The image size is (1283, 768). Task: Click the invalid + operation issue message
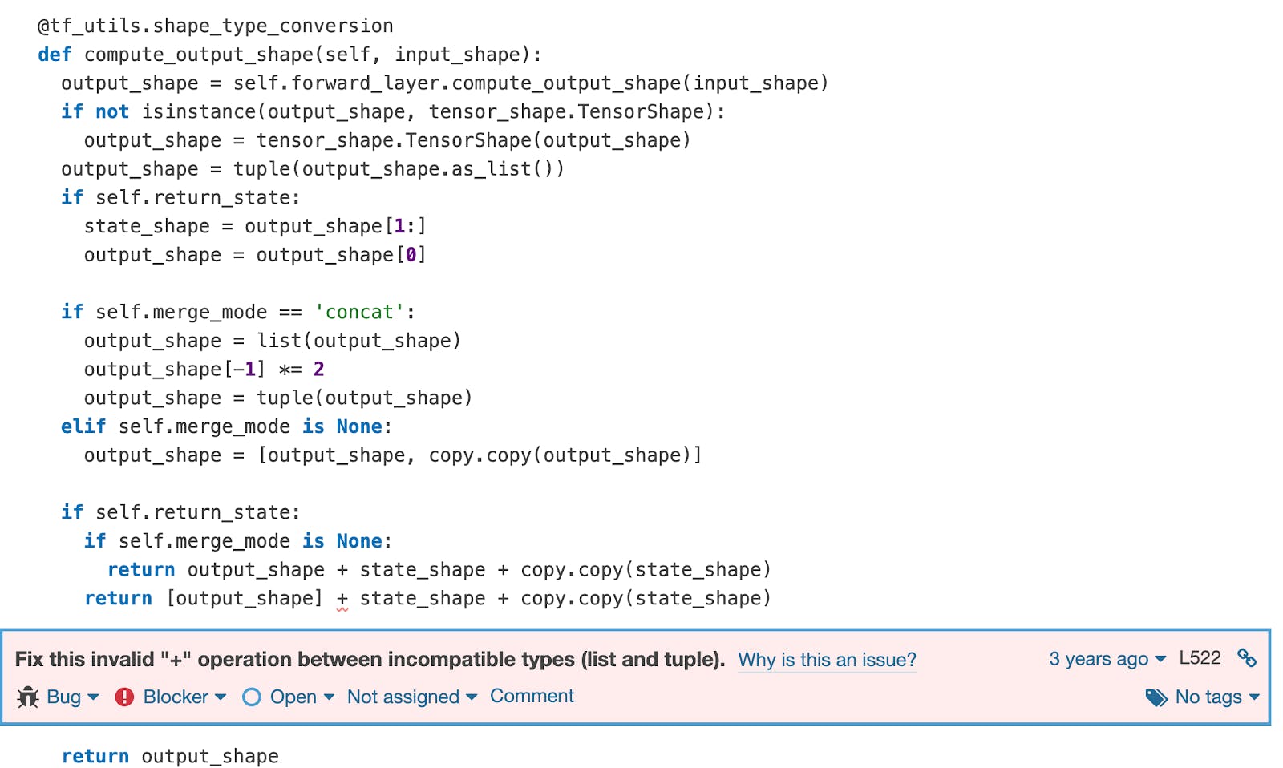point(369,659)
